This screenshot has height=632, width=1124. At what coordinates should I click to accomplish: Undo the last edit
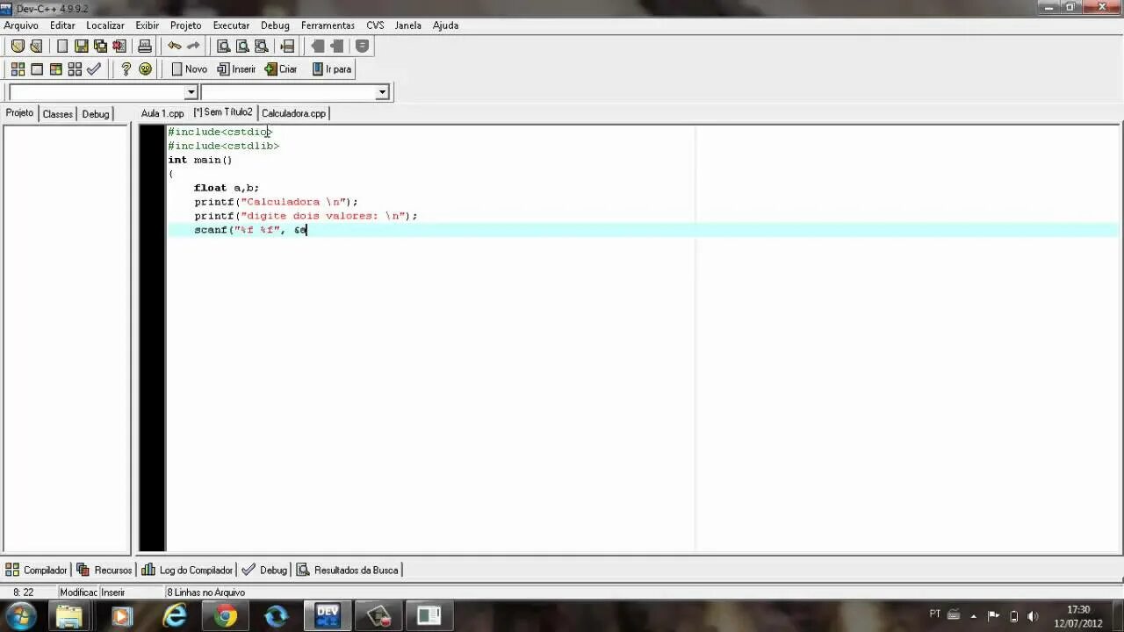pos(175,47)
